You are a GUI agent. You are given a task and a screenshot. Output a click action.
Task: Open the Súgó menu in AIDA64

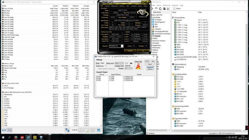(x=181, y=5)
